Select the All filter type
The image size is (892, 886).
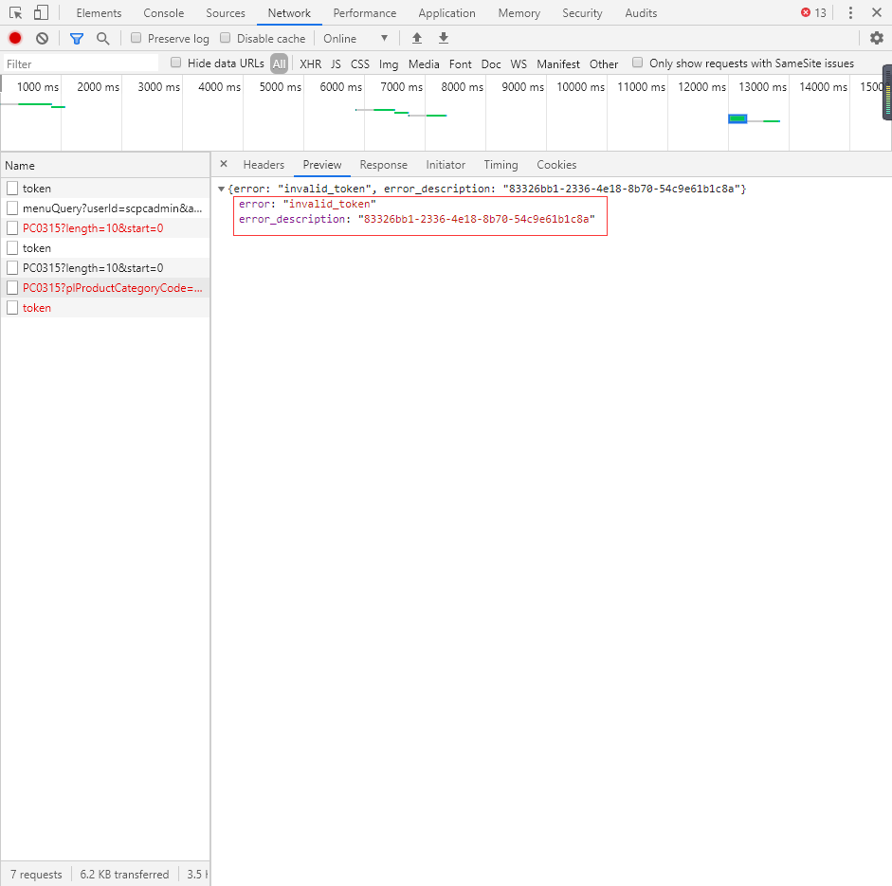point(280,63)
